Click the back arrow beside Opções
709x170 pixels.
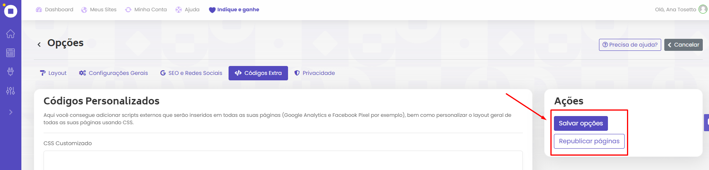(x=39, y=45)
